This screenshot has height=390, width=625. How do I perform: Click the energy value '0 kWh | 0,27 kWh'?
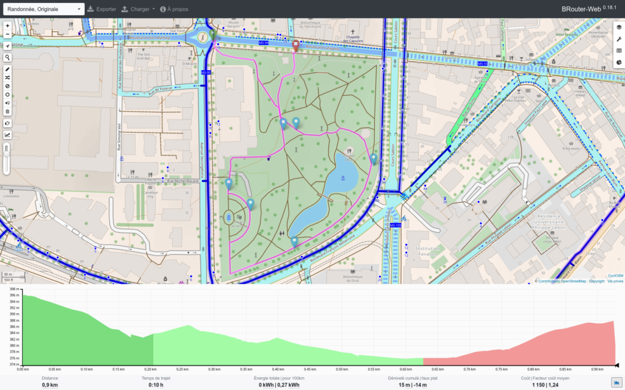tap(279, 385)
